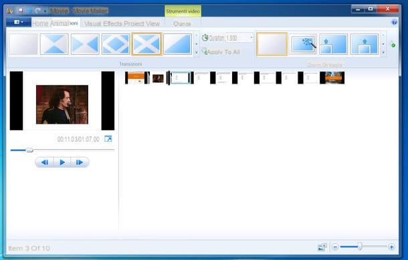Screen dimensions: 408x260
Task: Click the Strumenti video contextual header
Action: tap(183, 11)
